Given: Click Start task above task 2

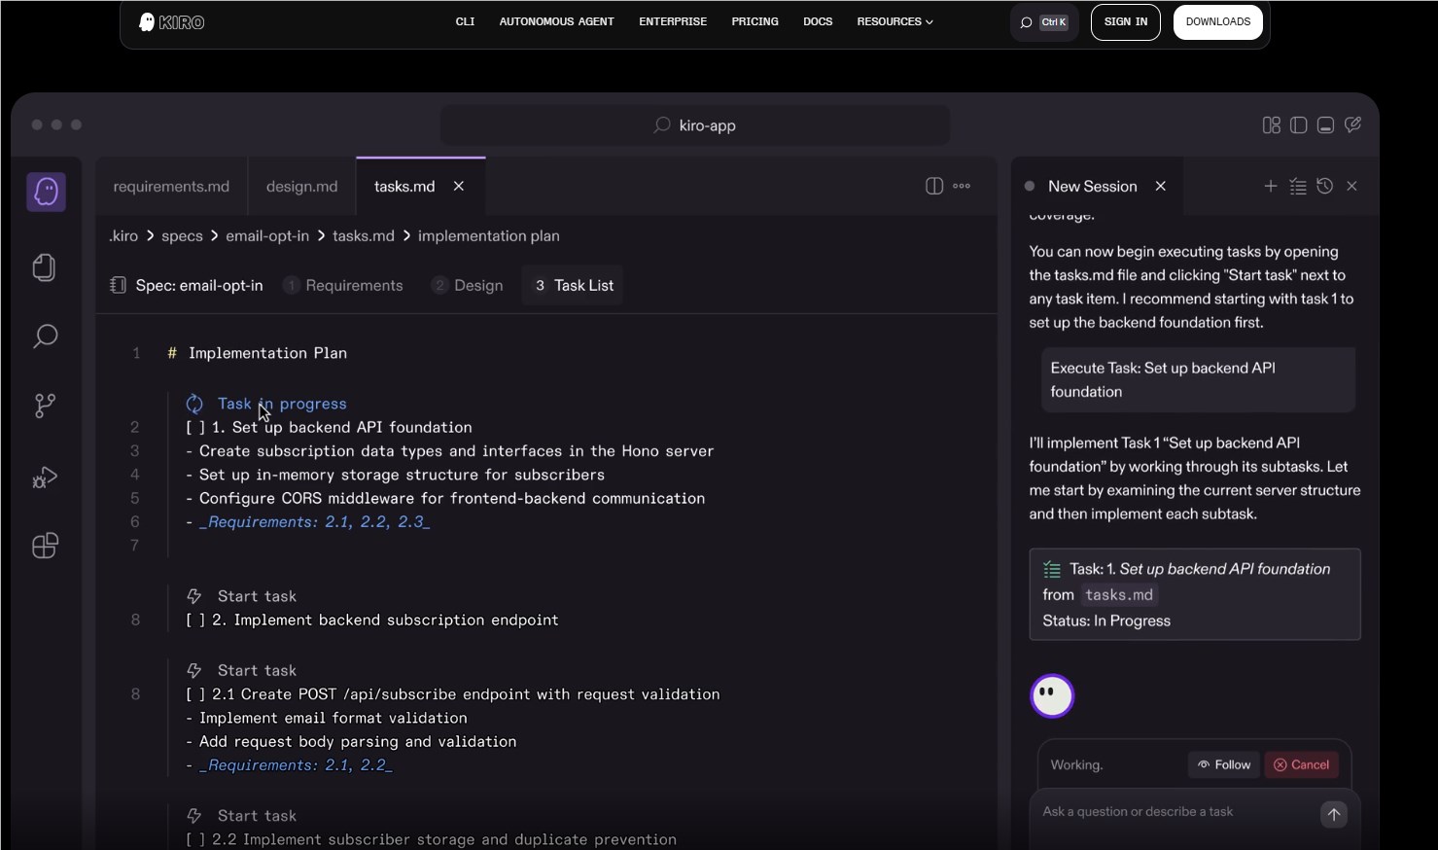Looking at the screenshot, I should pyautogui.click(x=256, y=596).
